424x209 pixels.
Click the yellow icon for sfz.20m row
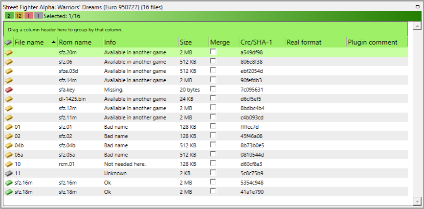9,52
